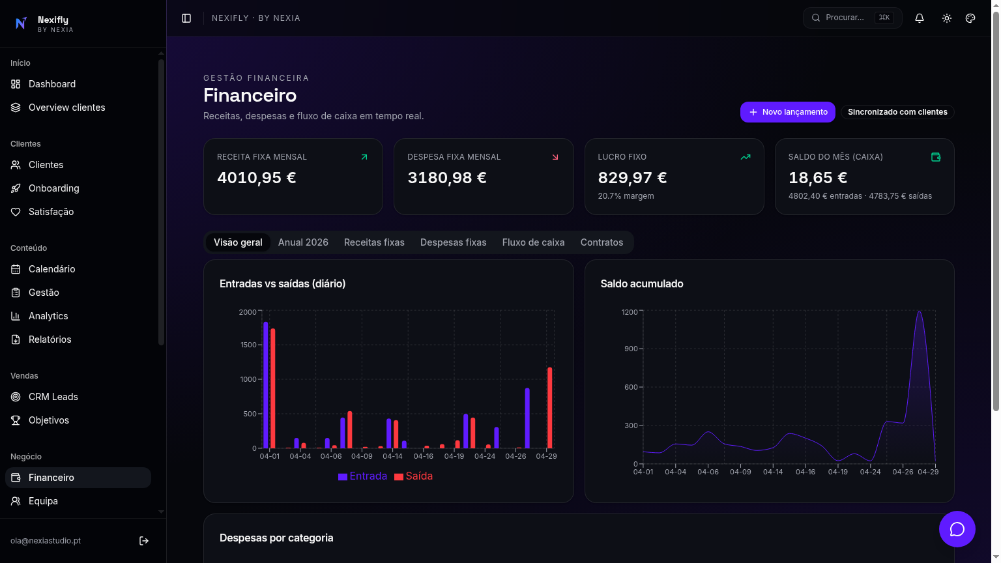This screenshot has height=563, width=1001.
Task: Click the Dashboard grid icon
Action: coord(16,84)
